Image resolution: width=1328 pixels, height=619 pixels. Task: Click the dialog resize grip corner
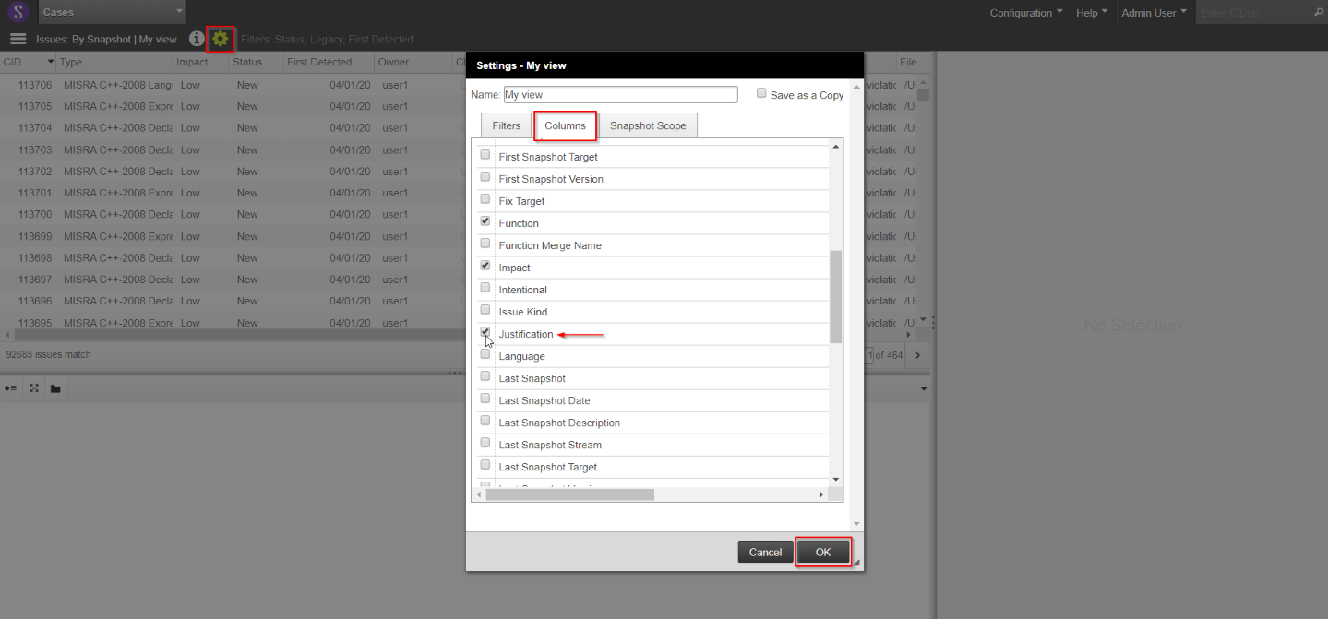[x=855, y=563]
